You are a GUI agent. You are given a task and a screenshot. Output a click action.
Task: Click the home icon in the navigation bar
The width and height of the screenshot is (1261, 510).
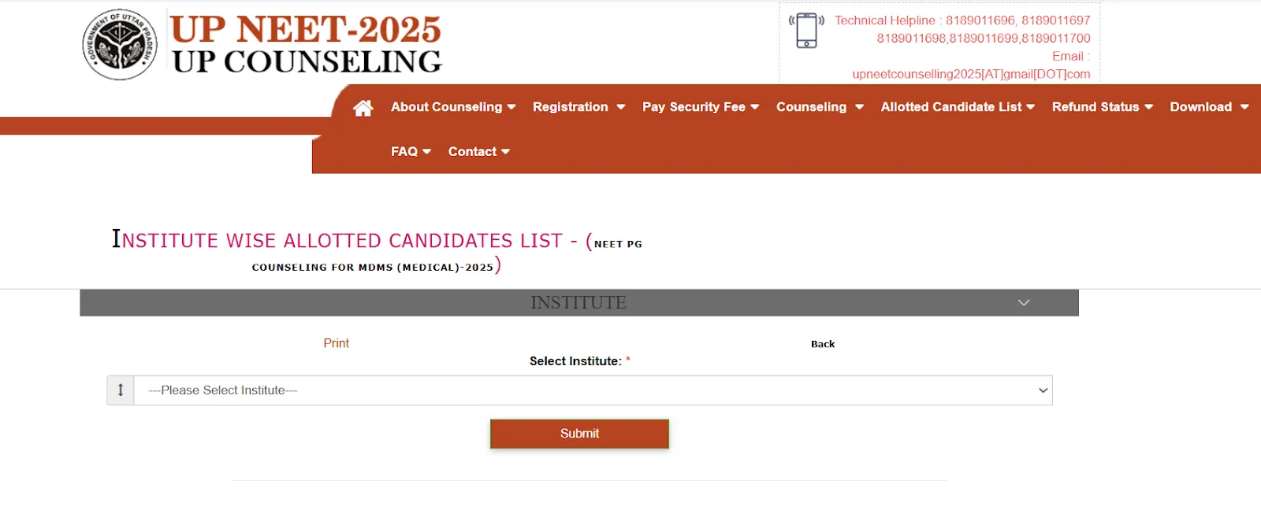[x=363, y=107]
